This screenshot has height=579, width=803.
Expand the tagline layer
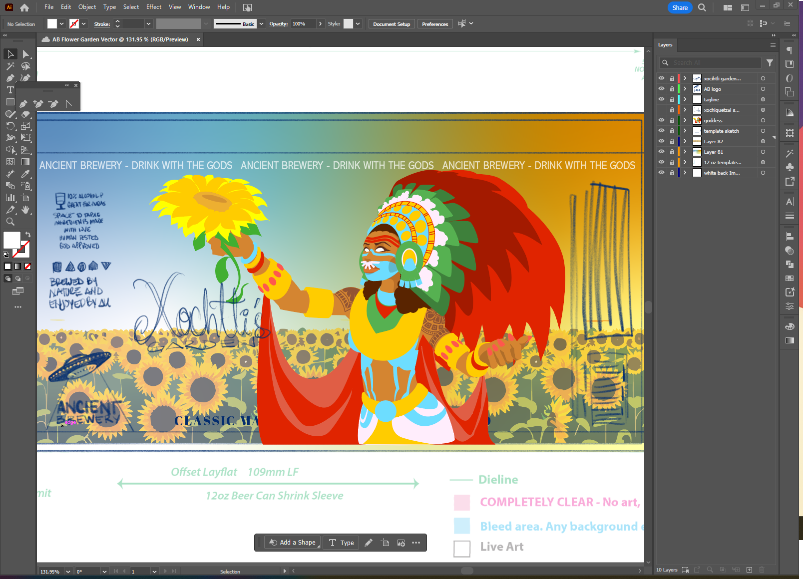click(x=685, y=99)
